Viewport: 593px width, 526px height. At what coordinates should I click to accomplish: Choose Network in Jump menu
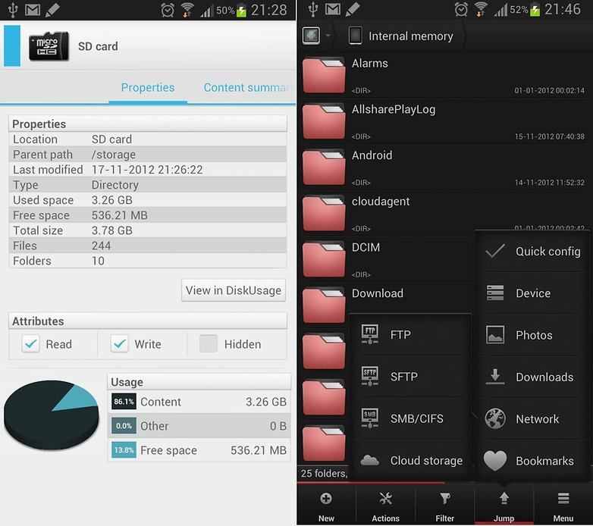click(532, 419)
